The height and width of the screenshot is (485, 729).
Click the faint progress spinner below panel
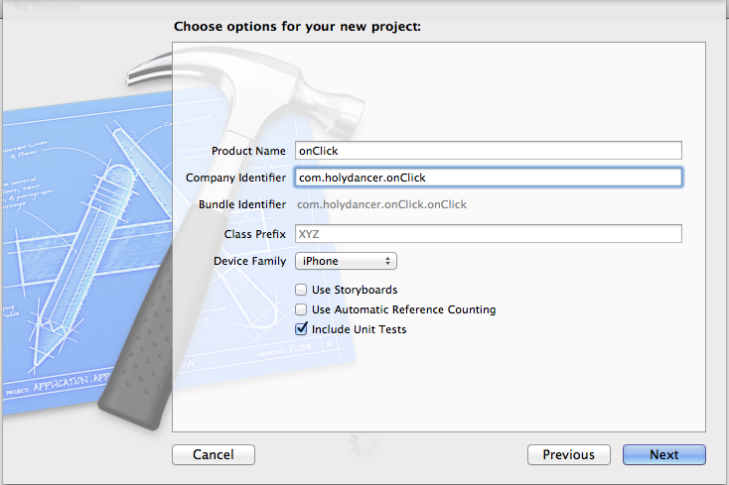point(364,443)
